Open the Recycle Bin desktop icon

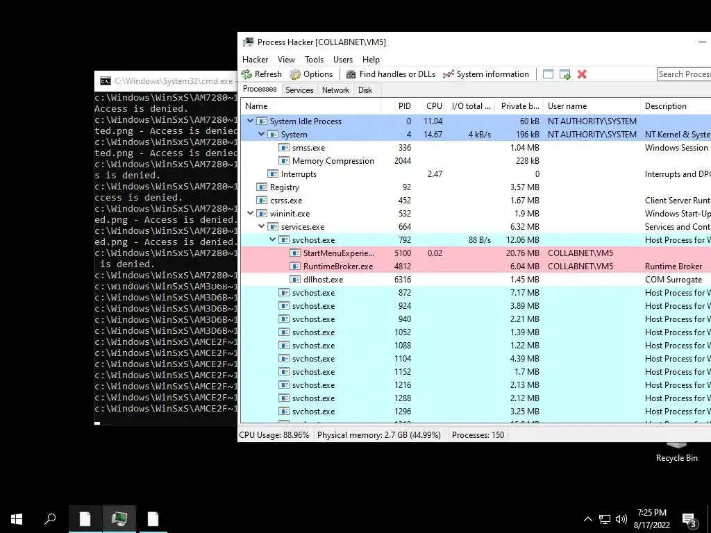click(x=676, y=451)
